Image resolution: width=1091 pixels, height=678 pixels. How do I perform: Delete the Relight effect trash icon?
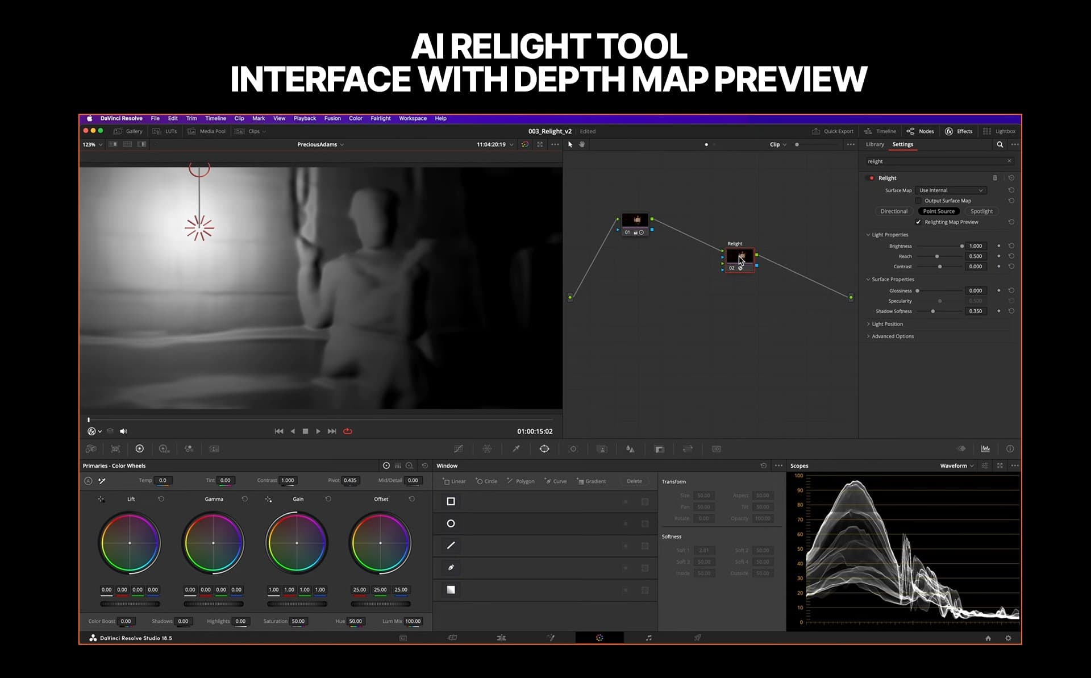994,178
